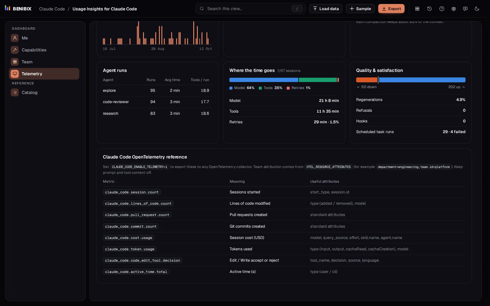Click the blue up-votes satisfaction bar
Viewport: 490px width, 306px height.
(x=422, y=80)
